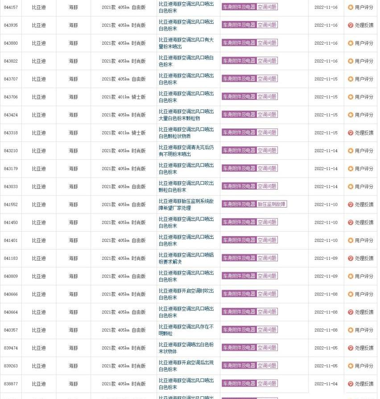This screenshot has height=399, width=380.
Task: Click the orange rating icon in row 843880
Action: pos(351,43)
